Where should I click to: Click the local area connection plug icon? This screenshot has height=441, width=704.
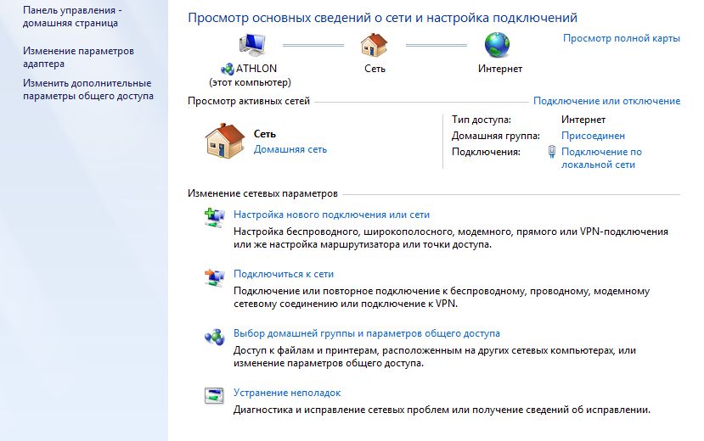point(552,152)
